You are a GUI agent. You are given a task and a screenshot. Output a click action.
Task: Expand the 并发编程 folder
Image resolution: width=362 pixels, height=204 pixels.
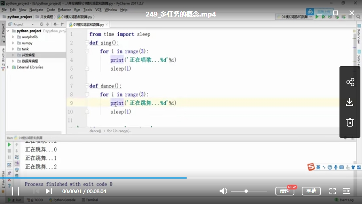13,55
